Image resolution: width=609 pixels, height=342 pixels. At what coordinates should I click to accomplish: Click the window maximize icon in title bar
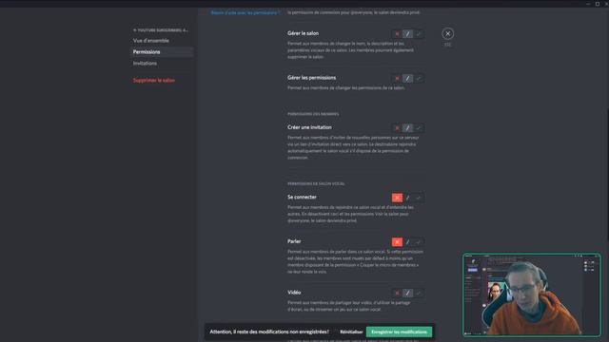[598, 4]
